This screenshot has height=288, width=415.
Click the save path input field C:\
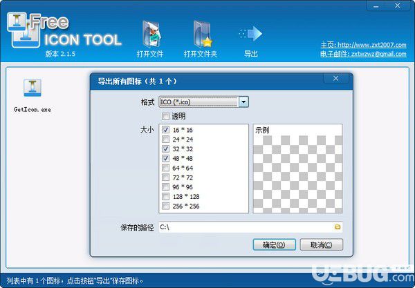coord(250,227)
